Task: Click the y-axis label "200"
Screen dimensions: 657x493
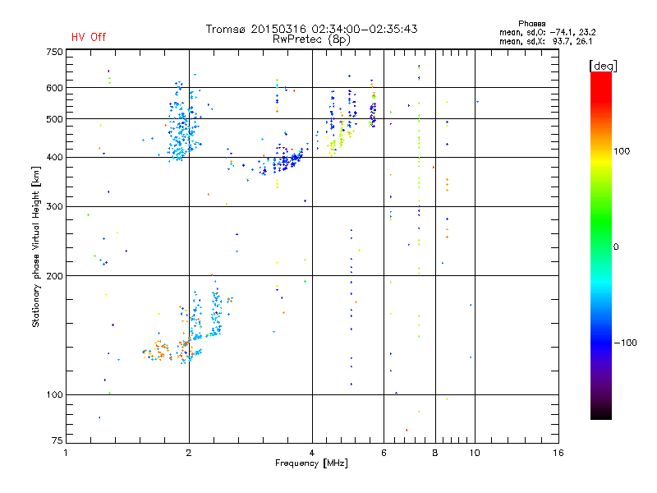Action: click(54, 276)
